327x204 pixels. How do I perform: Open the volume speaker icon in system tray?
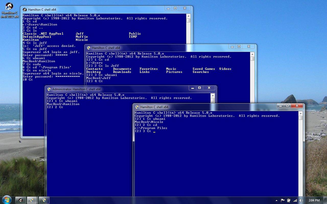tap(301, 200)
